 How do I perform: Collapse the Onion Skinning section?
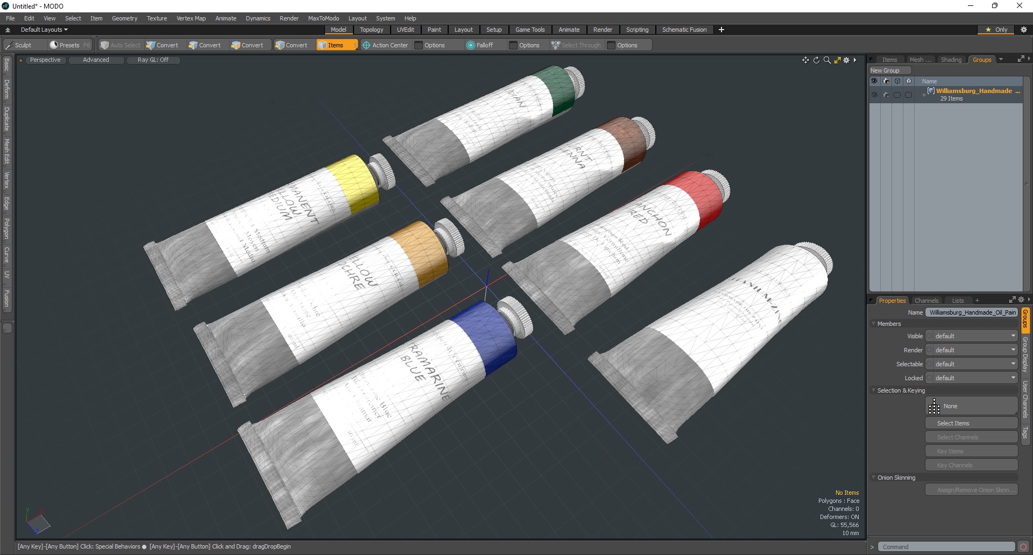coord(873,478)
